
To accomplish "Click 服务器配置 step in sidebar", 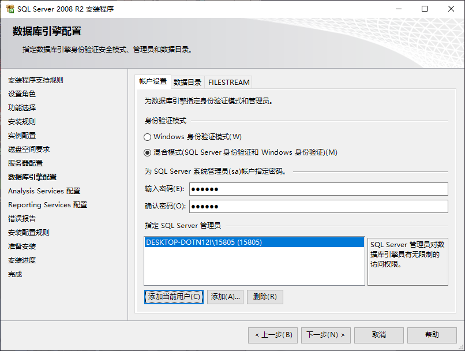I will point(25,163).
